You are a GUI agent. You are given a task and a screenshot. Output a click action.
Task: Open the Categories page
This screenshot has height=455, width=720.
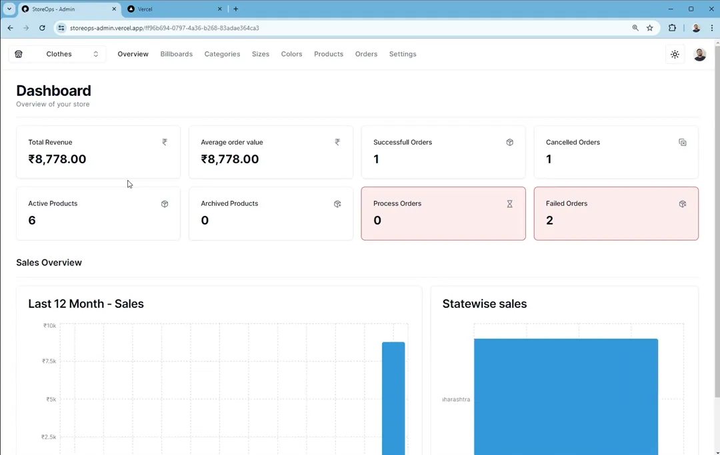point(222,54)
